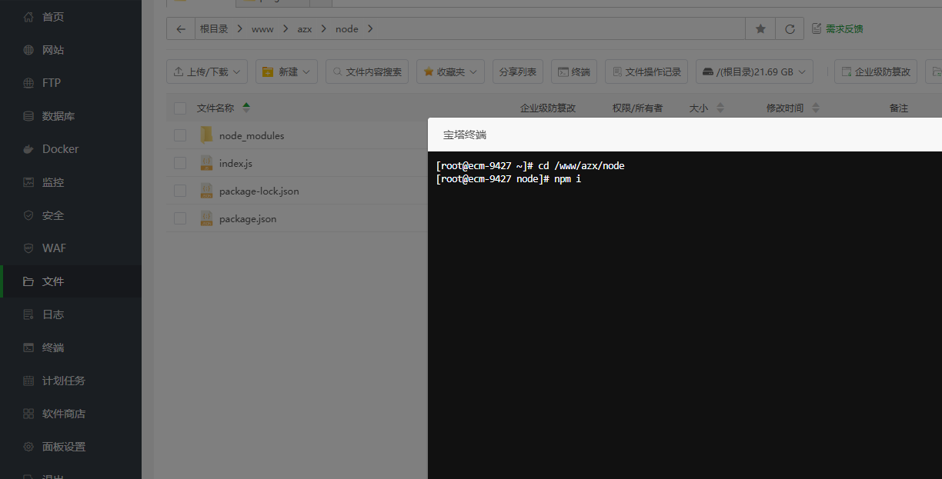Click the 软件商店 store icon
This screenshot has width=942, height=479.
click(x=28, y=414)
